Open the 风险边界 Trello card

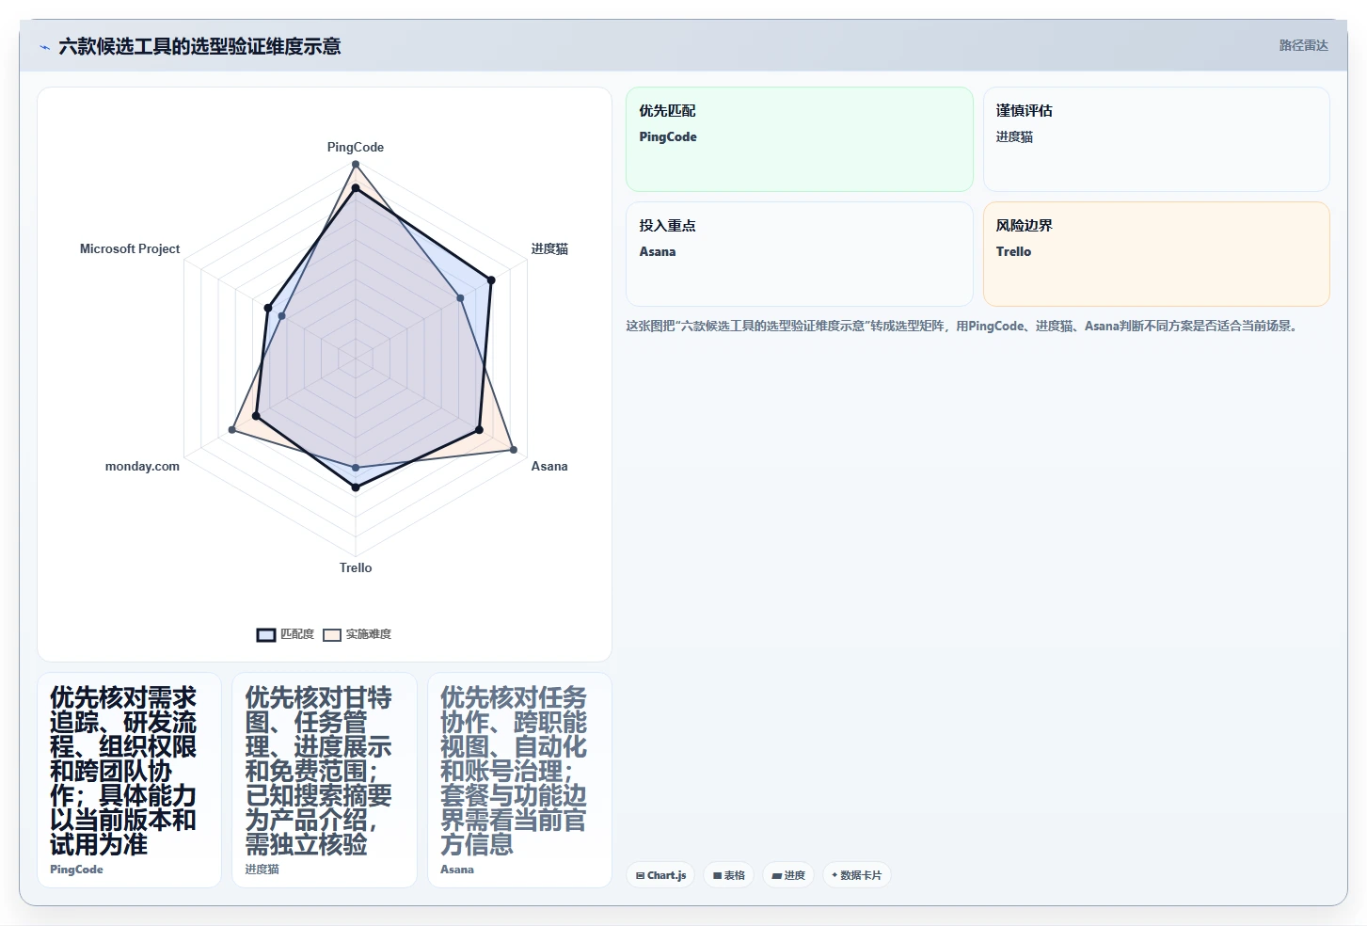tap(1156, 254)
